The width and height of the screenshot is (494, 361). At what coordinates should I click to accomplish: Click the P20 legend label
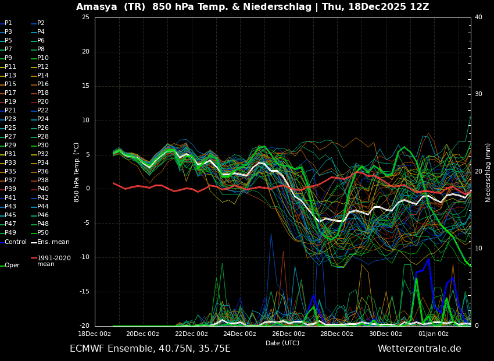pyautogui.click(x=43, y=102)
